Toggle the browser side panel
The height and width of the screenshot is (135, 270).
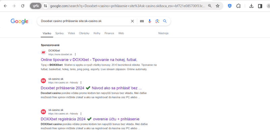click(260, 6)
